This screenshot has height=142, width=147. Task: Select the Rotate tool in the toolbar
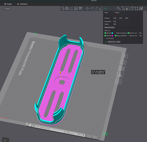(x=92, y=9)
